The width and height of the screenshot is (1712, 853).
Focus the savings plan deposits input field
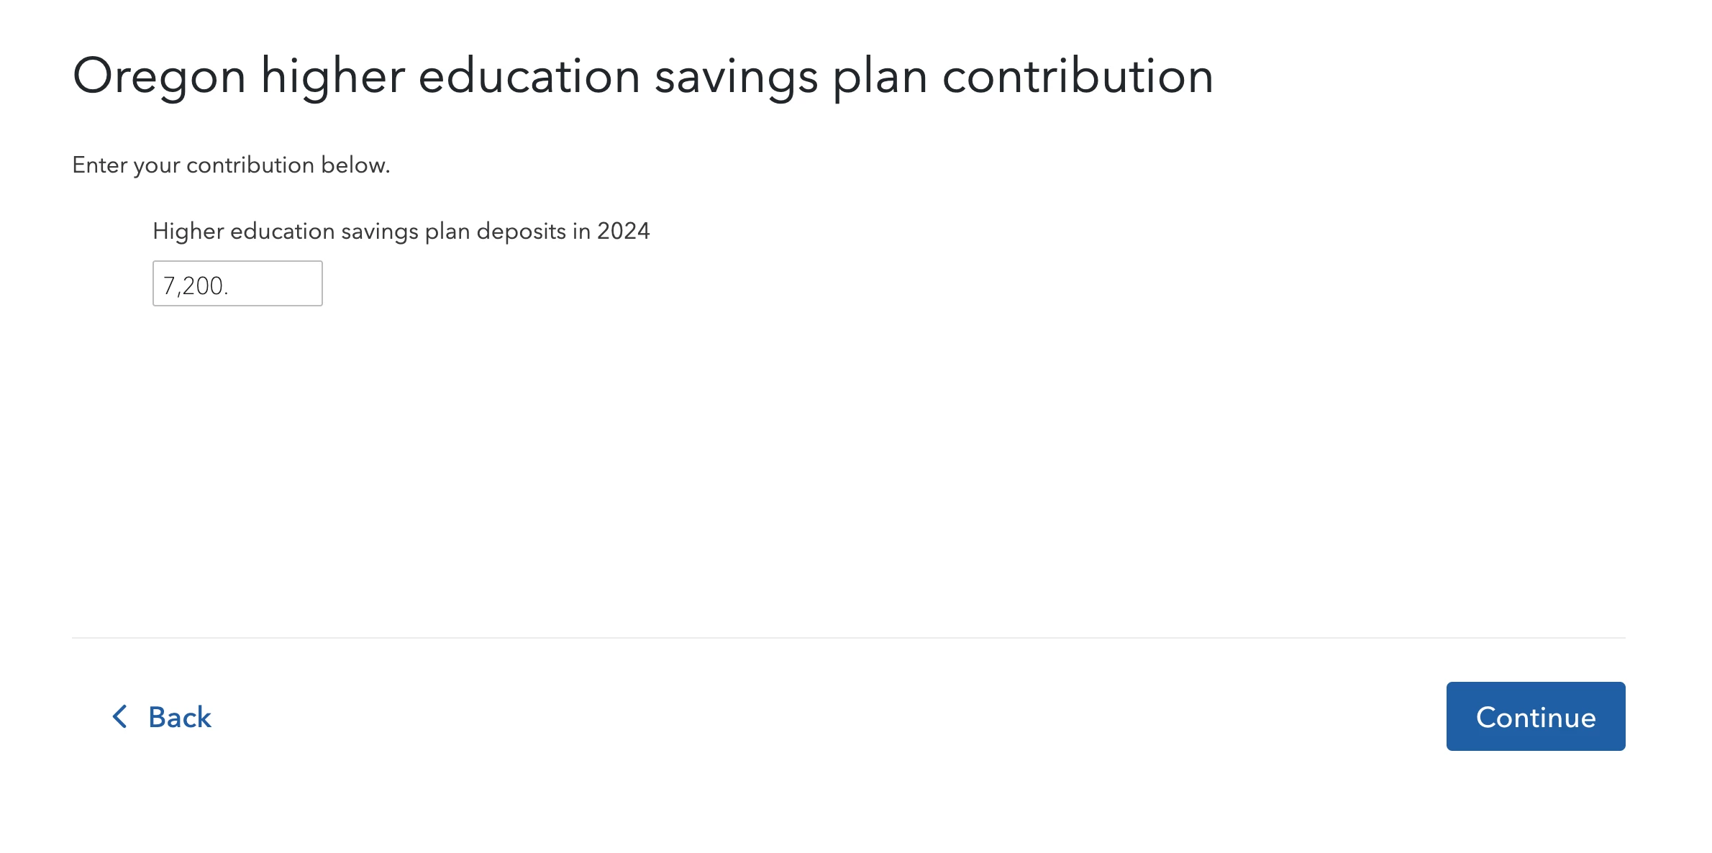[x=237, y=283]
